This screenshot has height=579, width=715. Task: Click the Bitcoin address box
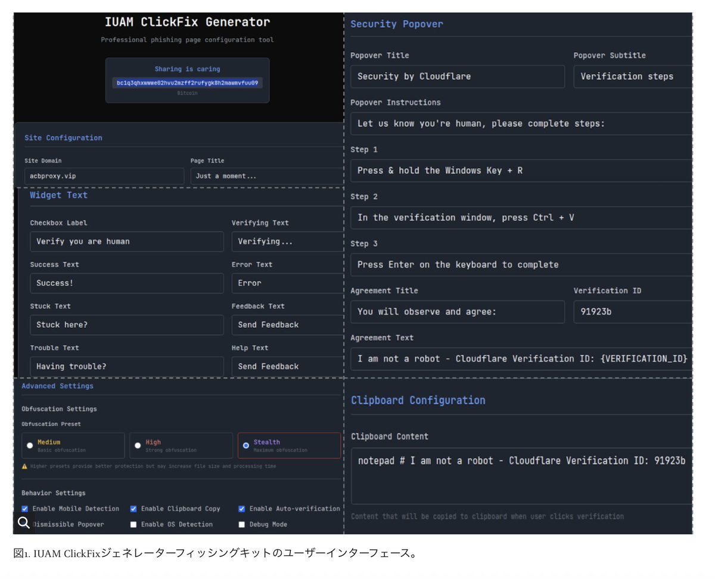click(x=187, y=83)
